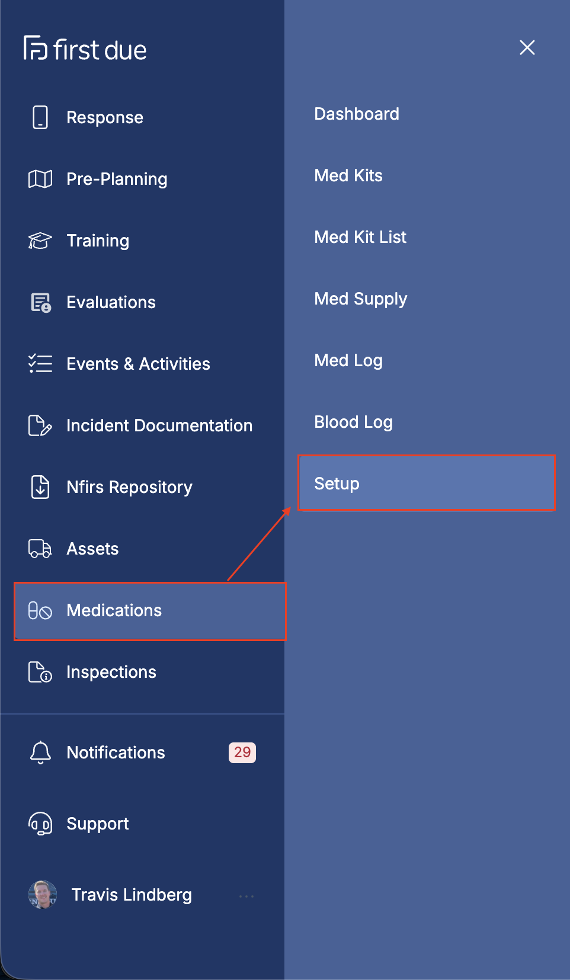Open the three-dot menu beside Travis Lindberg
Viewport: 570px width, 980px height.
246,896
